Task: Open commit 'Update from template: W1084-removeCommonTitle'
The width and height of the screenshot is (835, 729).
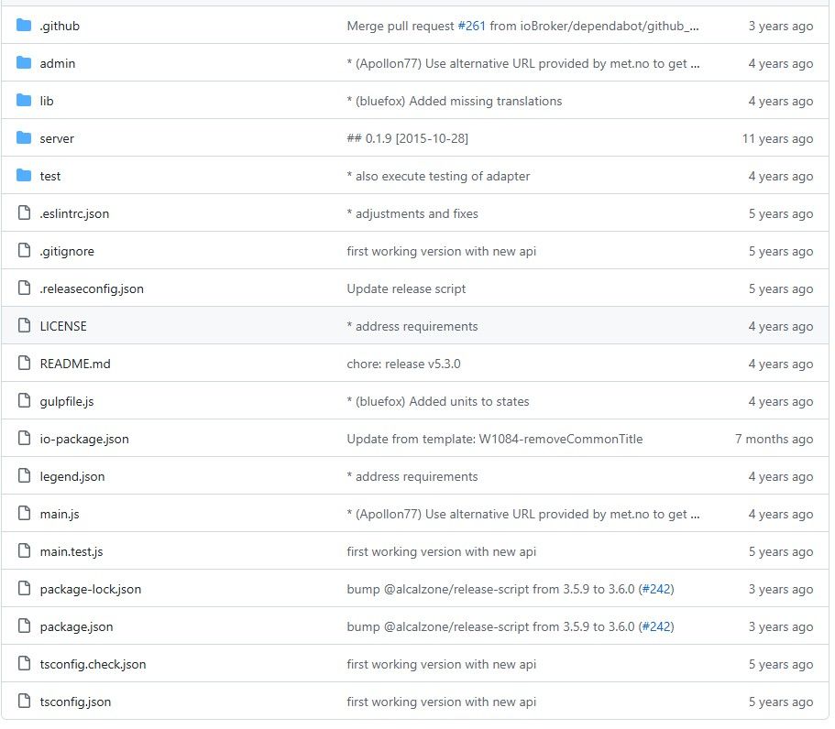Action: pos(495,439)
